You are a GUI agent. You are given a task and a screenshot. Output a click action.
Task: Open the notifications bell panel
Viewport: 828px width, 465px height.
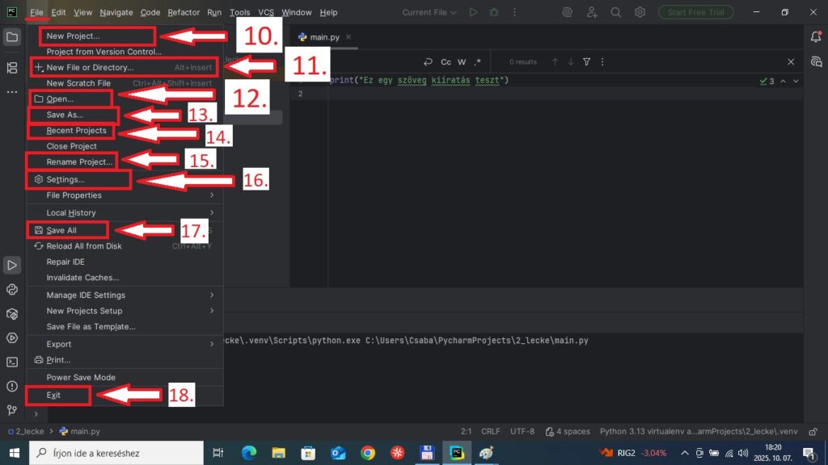point(816,36)
